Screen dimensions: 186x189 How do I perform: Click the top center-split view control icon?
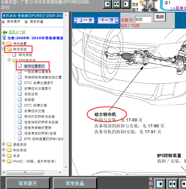tap(117, 4)
